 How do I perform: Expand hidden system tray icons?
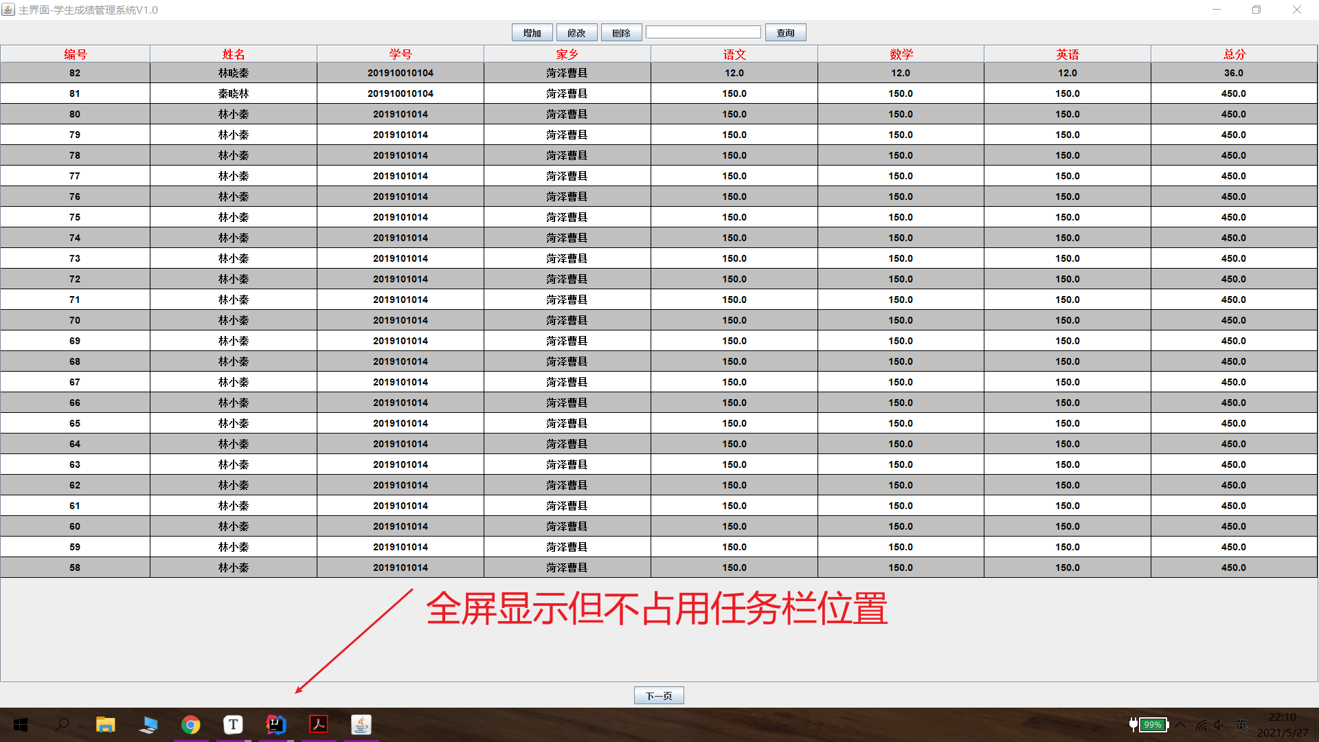(1180, 725)
